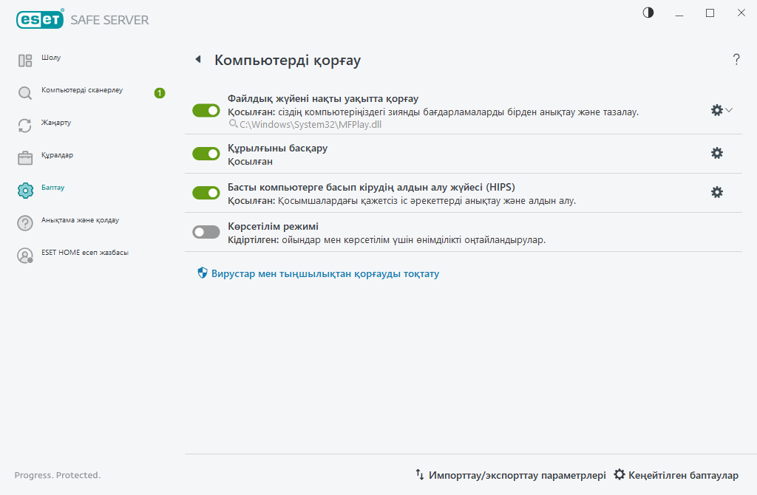This screenshot has width=757, height=495.
Task: Click the Жаңарту update arrows icon
Action: click(x=25, y=123)
